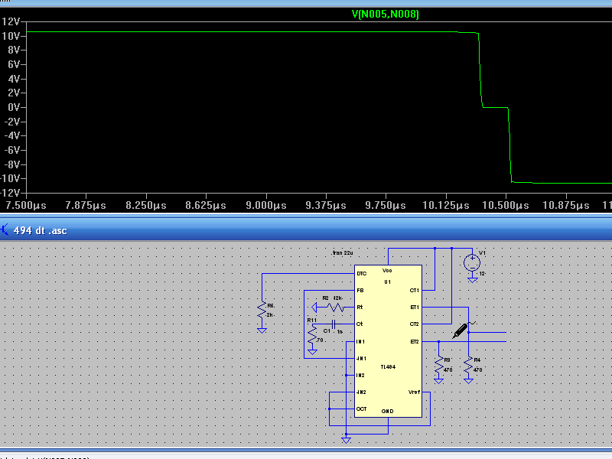Click the U1 reference designator
612x459 pixels.
pos(388,282)
